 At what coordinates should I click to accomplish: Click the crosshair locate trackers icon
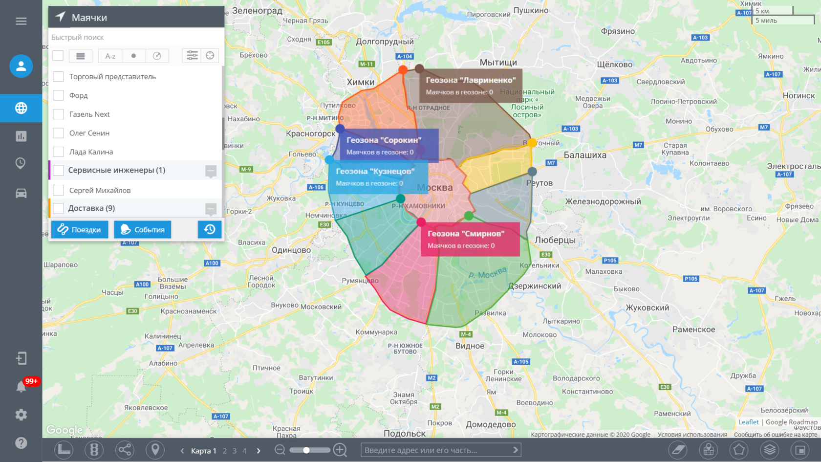210,56
